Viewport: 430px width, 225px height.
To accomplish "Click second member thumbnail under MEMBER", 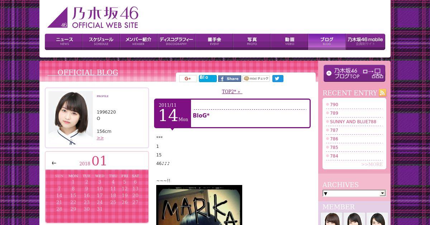I will (x=354, y=219).
